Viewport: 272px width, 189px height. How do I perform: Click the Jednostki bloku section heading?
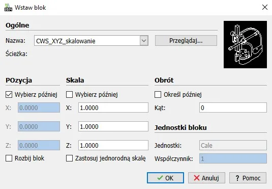point(180,128)
